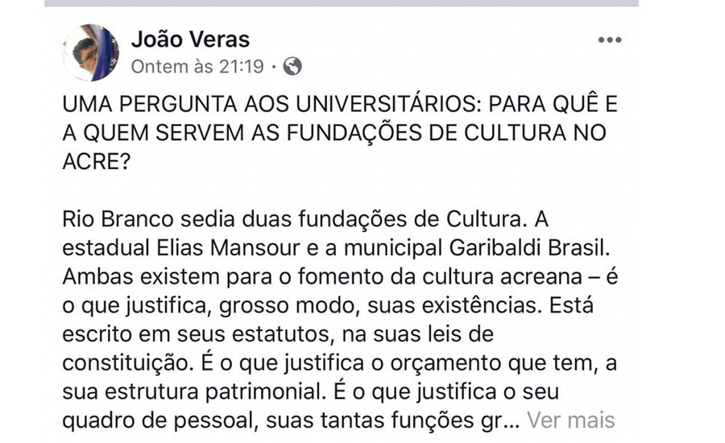
Task: Click the gray divider bar above the post
Action: click(x=342, y=3)
